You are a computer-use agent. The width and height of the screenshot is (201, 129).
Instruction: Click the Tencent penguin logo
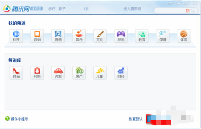[x=7, y=9]
